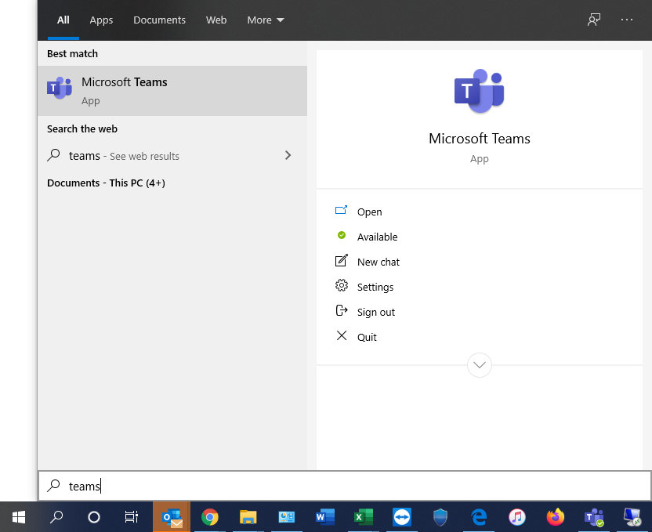This screenshot has width=652, height=532.
Task: Open a new chat in Teams
Action: pyautogui.click(x=378, y=262)
